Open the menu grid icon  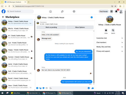click(x=111, y=11)
